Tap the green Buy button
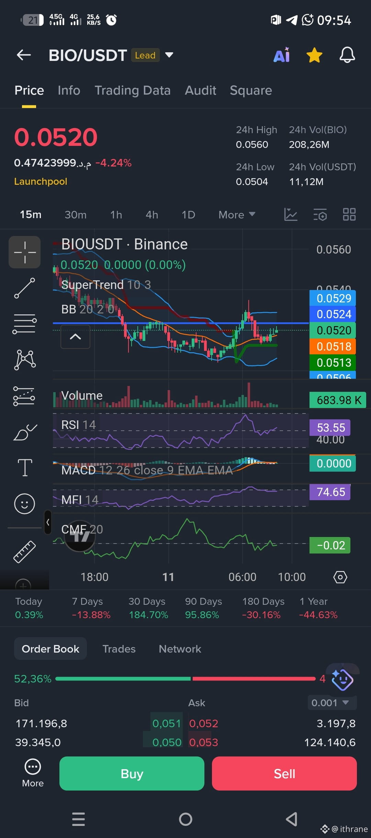 click(x=132, y=773)
